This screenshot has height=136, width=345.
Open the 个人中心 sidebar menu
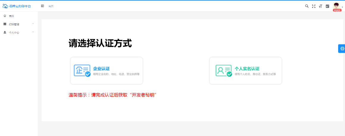pyautogui.click(x=19, y=32)
